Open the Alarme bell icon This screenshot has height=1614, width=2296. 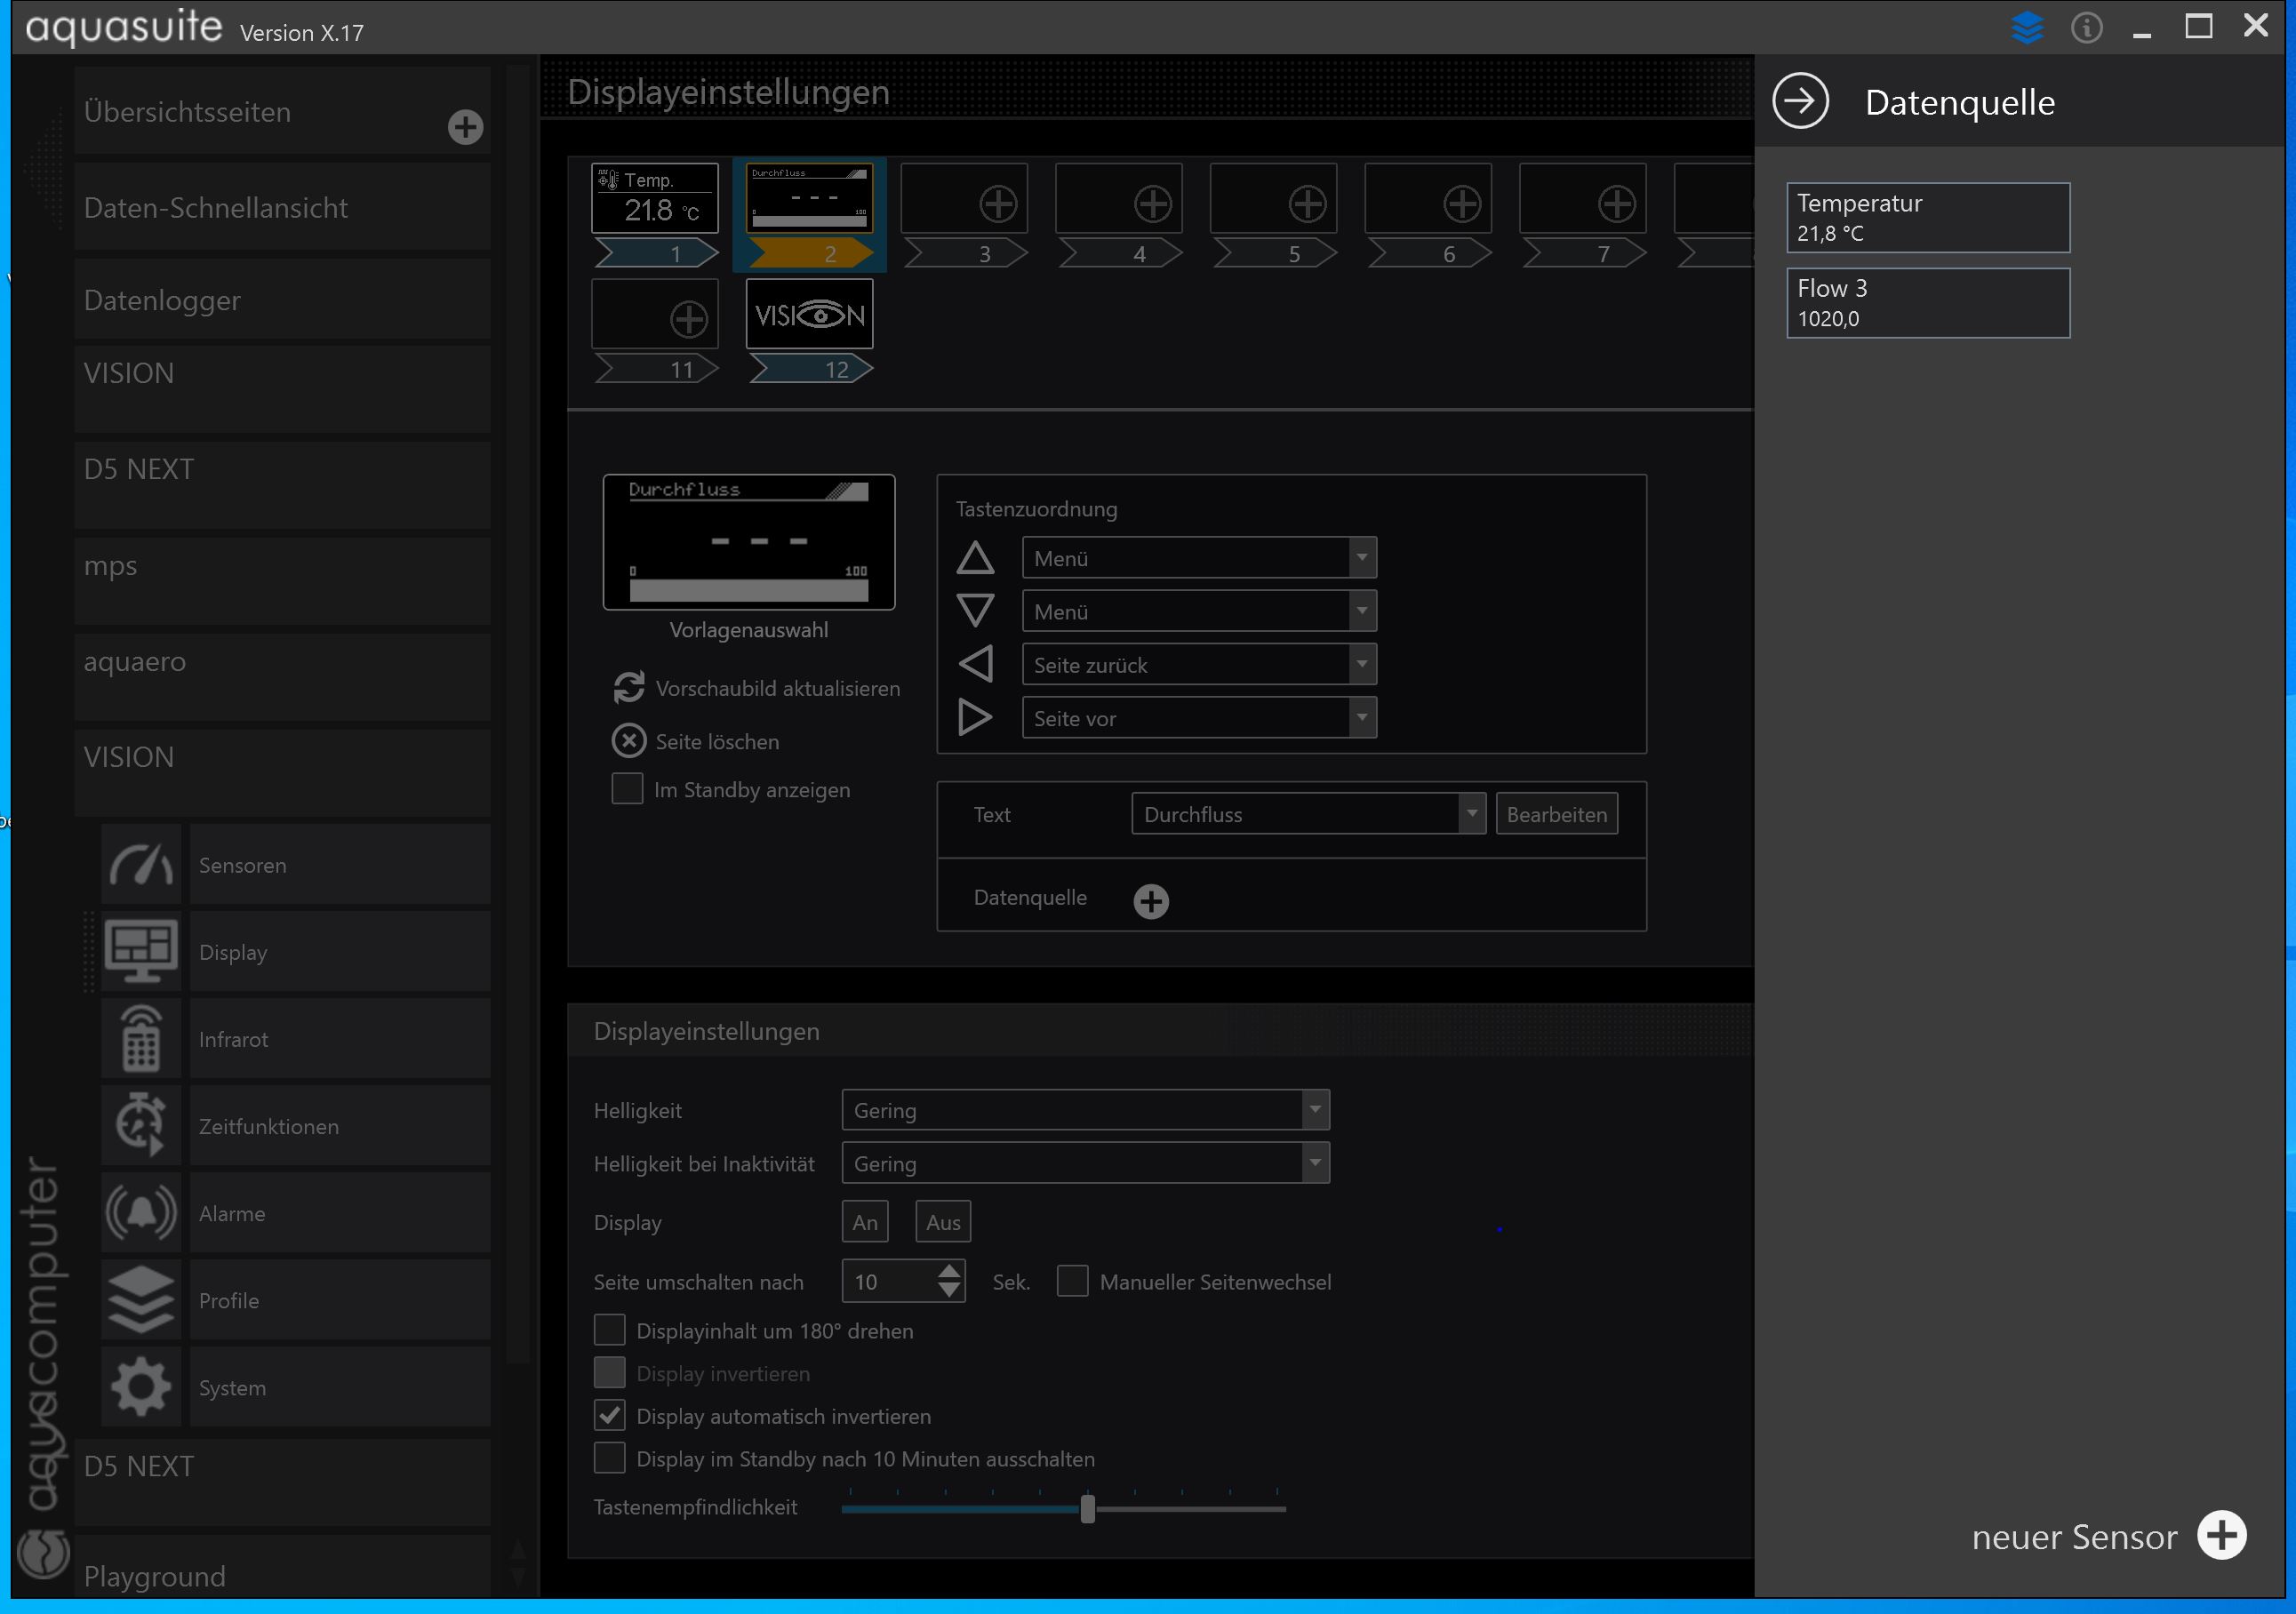[140, 1213]
